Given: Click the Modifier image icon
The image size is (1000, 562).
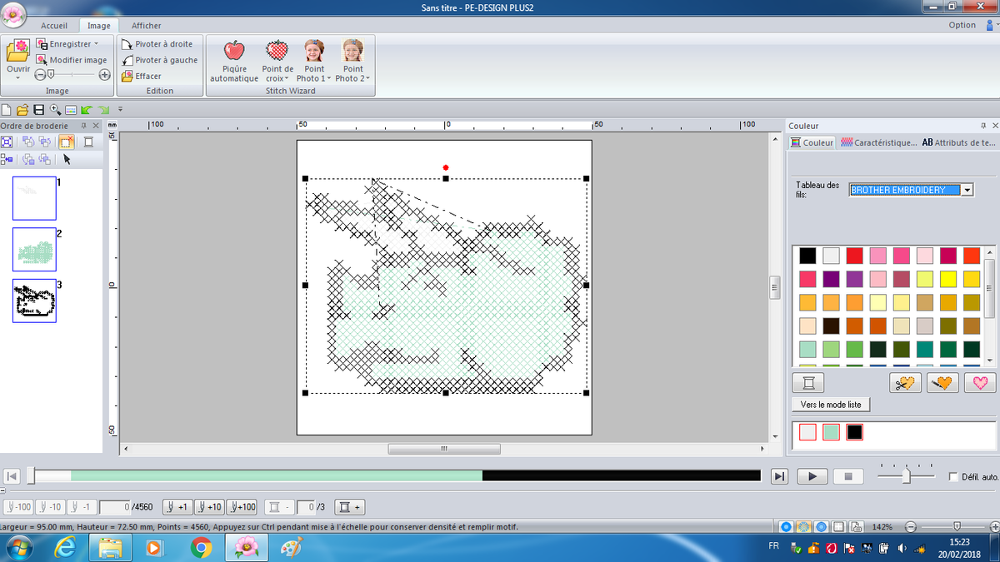Looking at the screenshot, I should click(42, 60).
